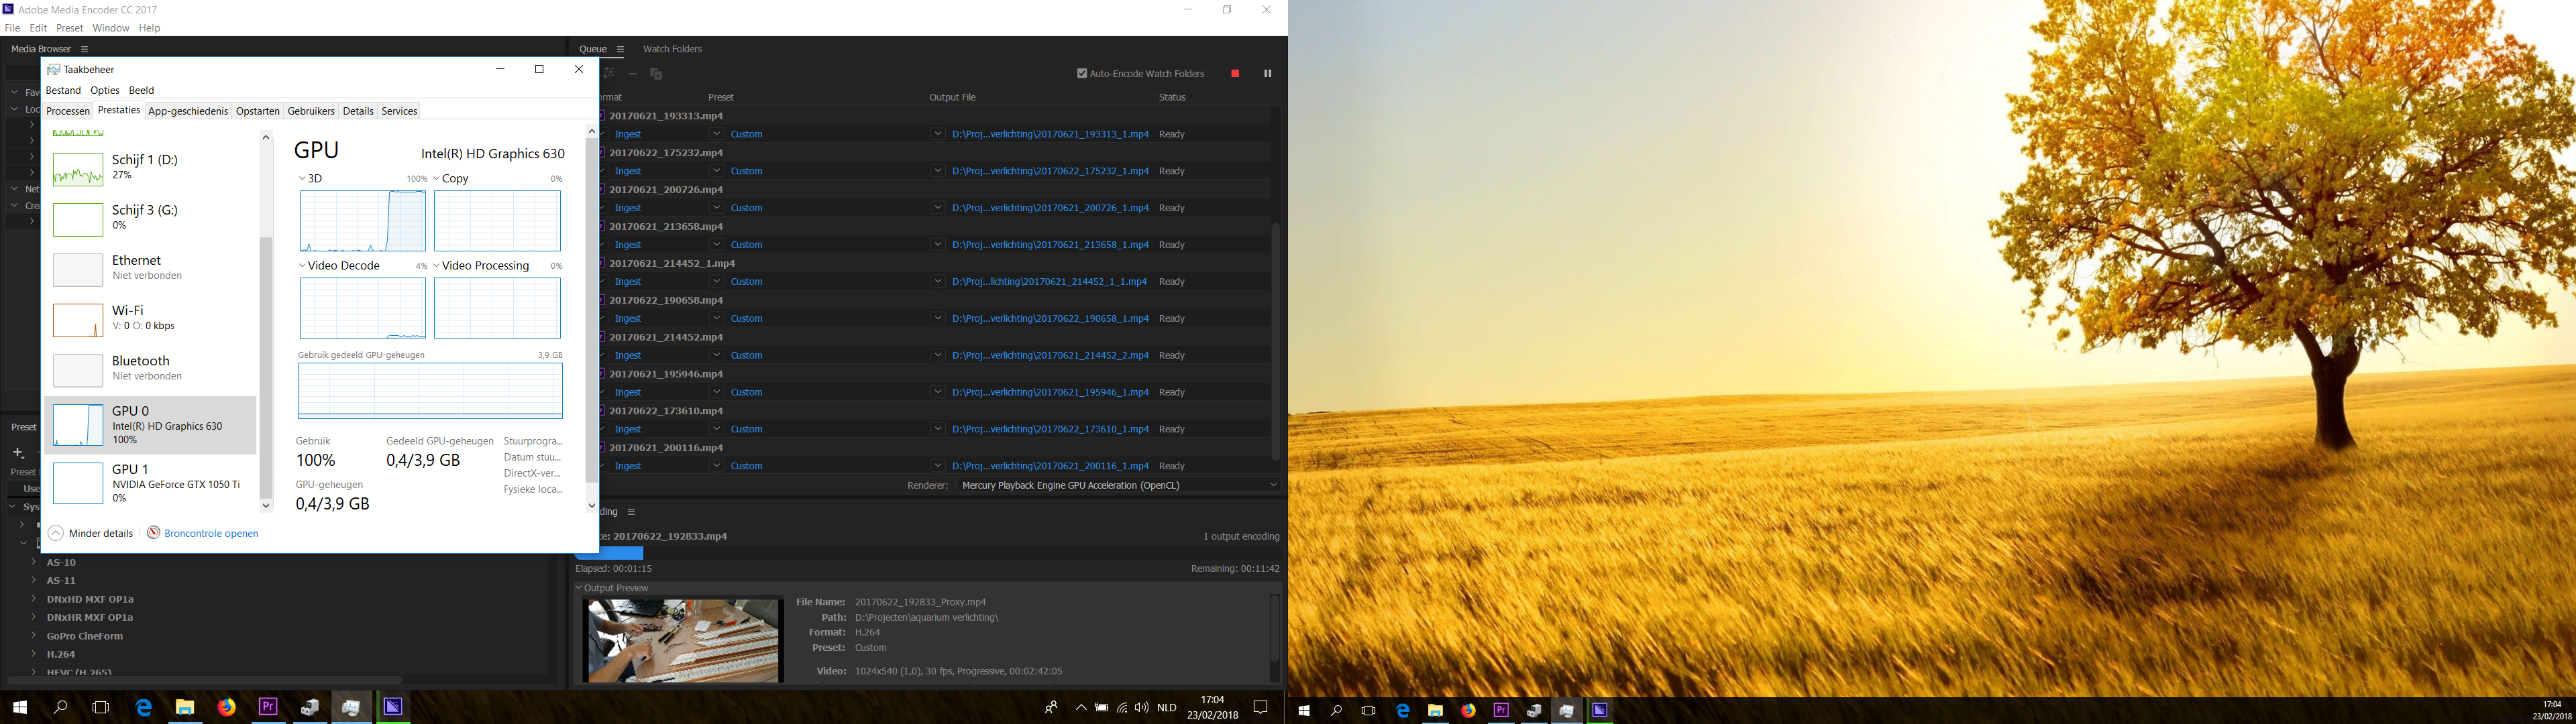2576x724 pixels.
Task: Open the Bestand menu in Taakbeheer
Action: pyautogui.click(x=63, y=90)
